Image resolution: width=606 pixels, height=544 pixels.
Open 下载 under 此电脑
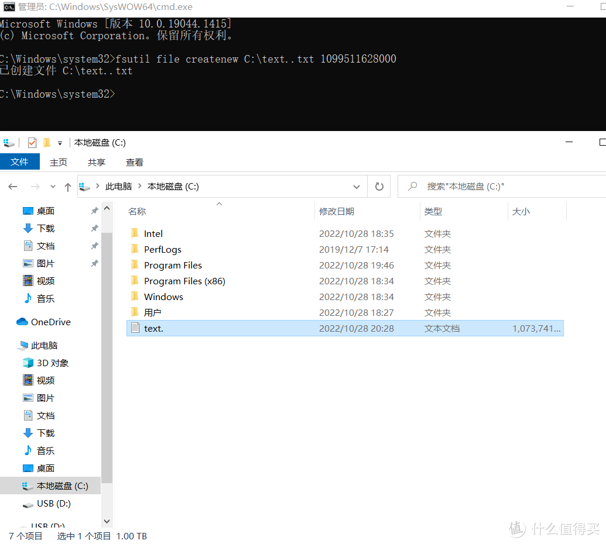[46, 433]
